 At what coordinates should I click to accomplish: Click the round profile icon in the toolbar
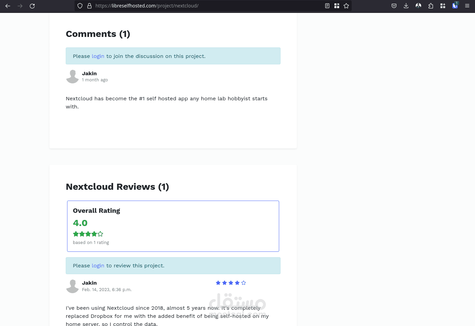(x=418, y=6)
